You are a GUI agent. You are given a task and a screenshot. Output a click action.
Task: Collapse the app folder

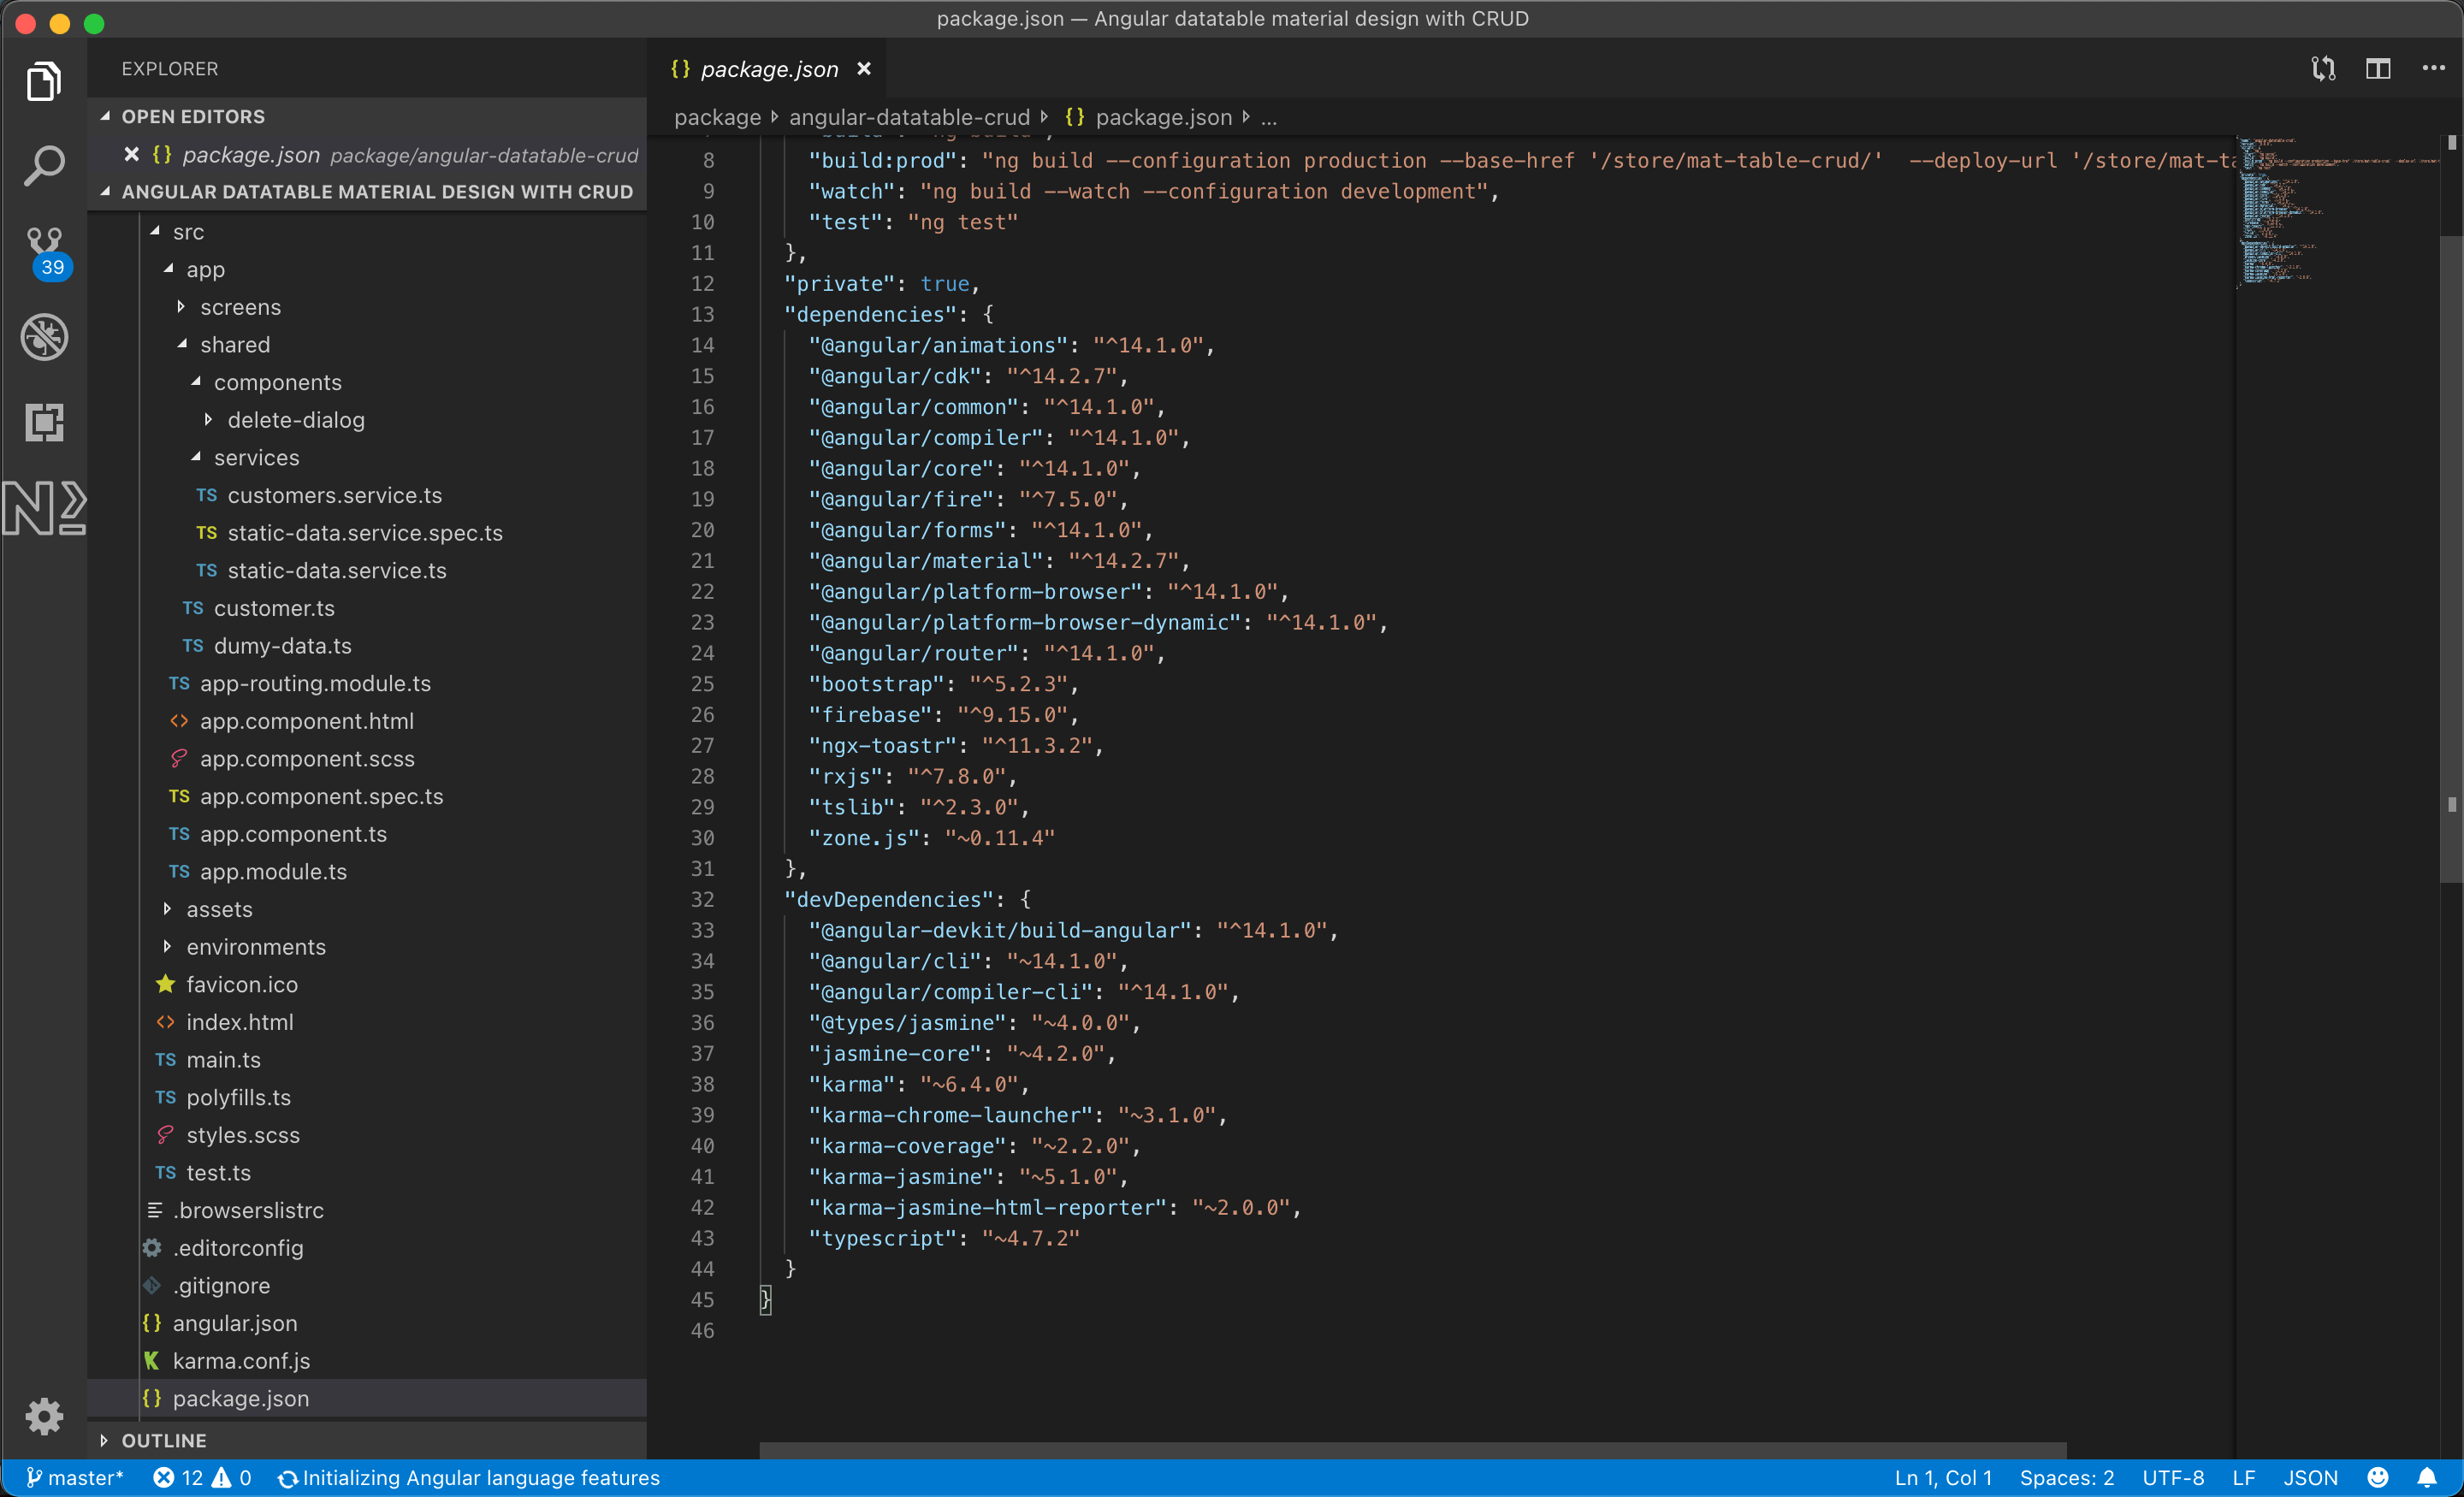pos(168,269)
